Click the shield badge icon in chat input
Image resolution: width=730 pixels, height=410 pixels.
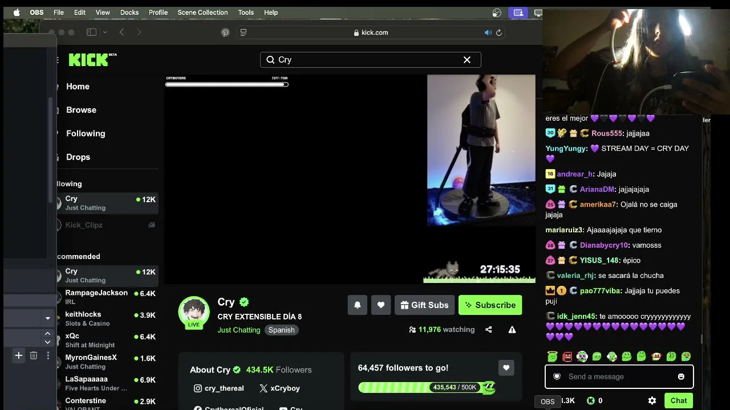coord(557,377)
